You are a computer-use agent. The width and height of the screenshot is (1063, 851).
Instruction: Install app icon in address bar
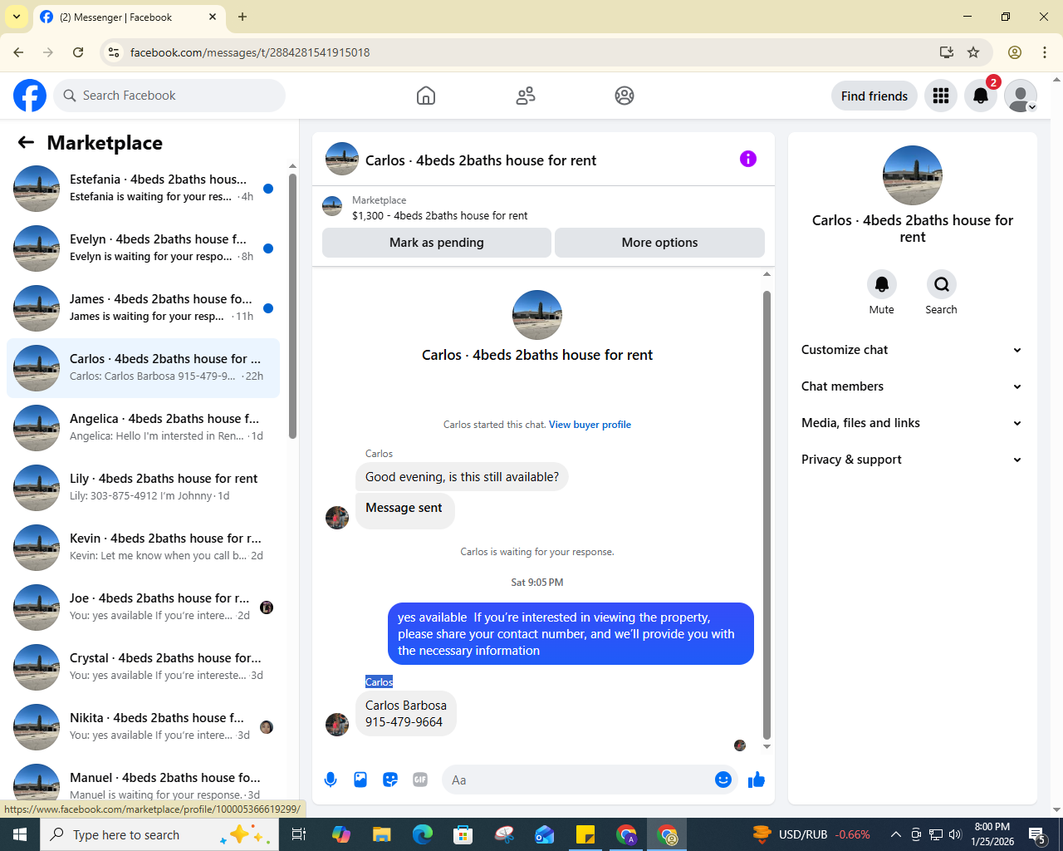point(946,52)
